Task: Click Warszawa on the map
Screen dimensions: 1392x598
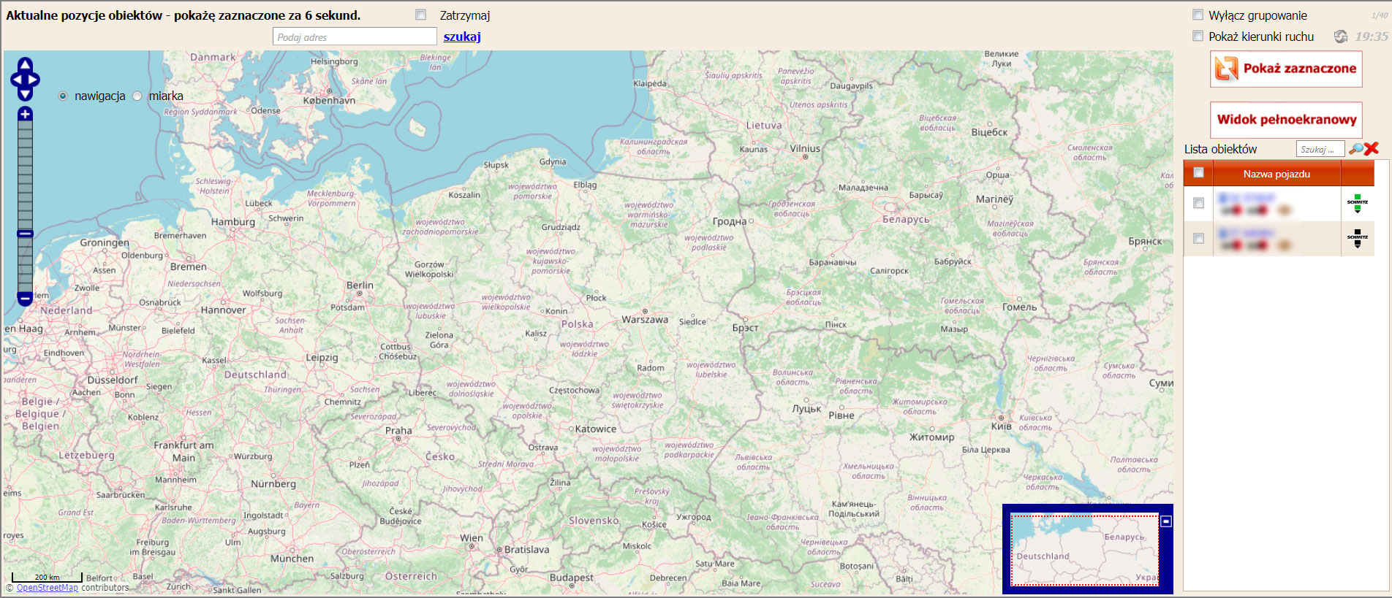Action: click(645, 320)
